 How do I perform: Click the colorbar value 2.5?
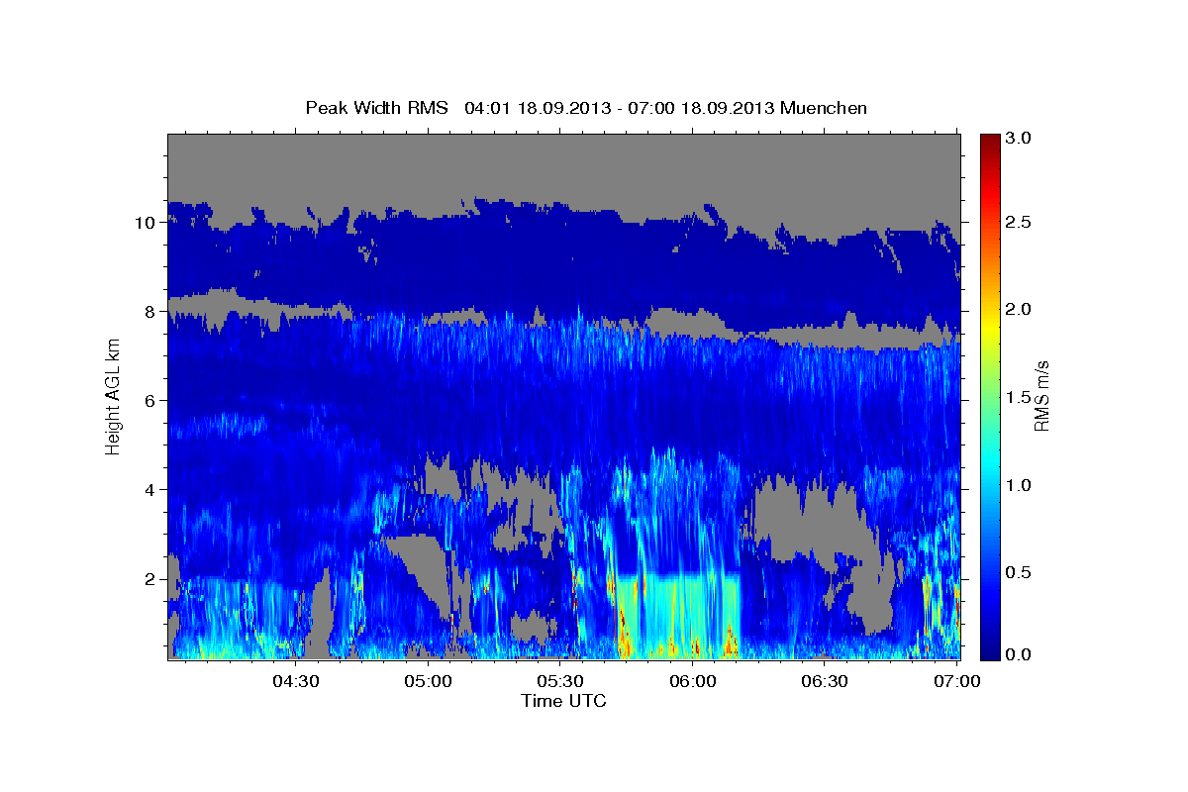(x=1020, y=223)
